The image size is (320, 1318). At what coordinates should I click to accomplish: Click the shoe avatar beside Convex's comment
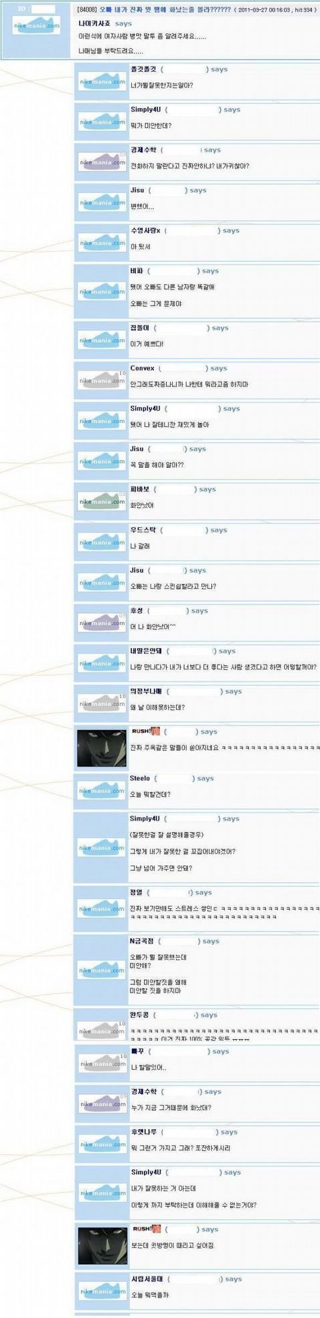102,380
